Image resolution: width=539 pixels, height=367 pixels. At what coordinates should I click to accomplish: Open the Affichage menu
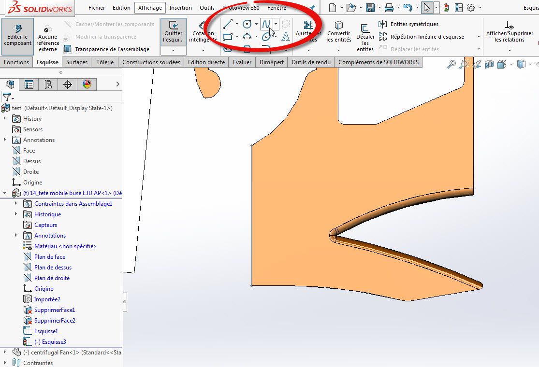pos(150,8)
